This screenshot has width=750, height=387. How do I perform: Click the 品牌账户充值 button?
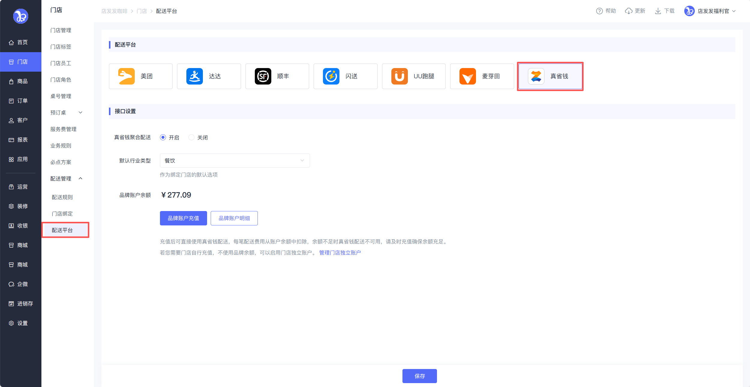click(x=183, y=218)
